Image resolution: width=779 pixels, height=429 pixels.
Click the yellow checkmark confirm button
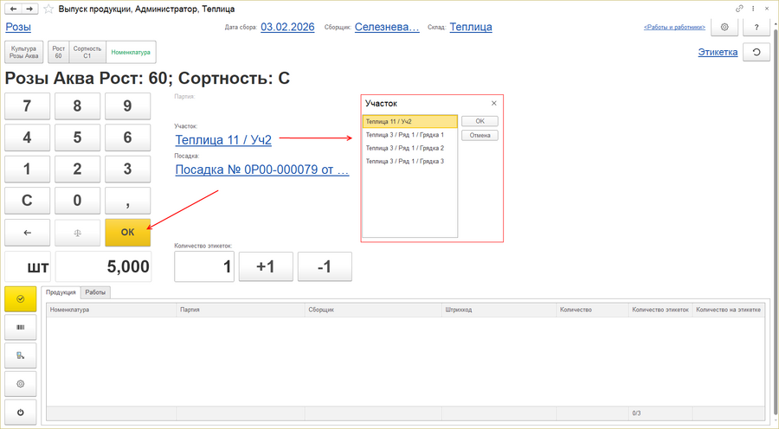pyautogui.click(x=21, y=299)
